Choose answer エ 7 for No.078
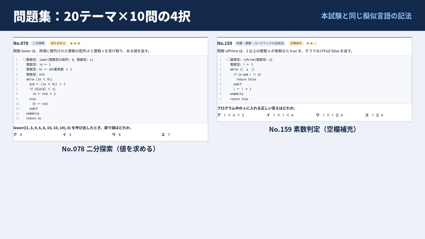The height and width of the screenshot is (239, 425). [x=166, y=135]
